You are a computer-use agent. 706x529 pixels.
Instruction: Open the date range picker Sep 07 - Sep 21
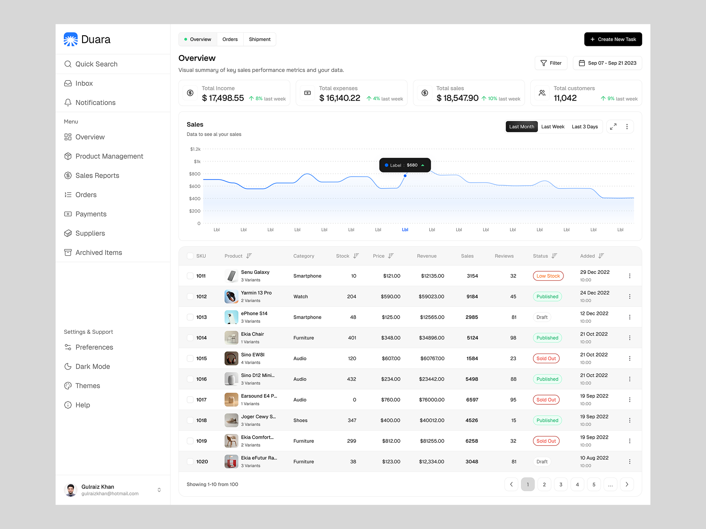[607, 63]
